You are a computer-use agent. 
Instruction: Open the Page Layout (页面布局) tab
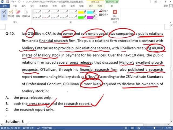[x=43, y=6]
